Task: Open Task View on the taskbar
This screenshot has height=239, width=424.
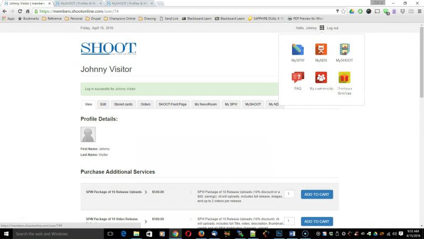Action: click(x=110, y=233)
